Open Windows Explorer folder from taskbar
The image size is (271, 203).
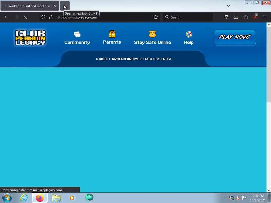[x=56, y=198]
